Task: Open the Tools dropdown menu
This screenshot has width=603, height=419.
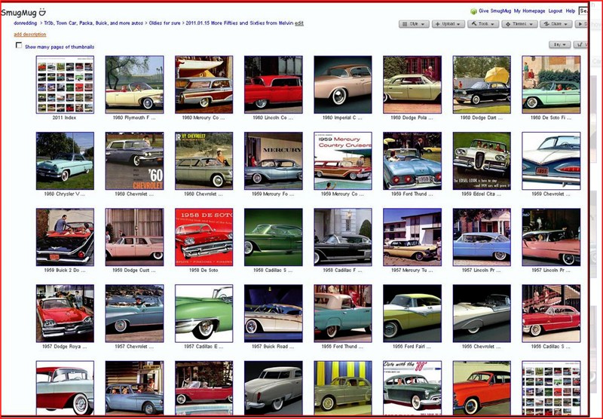Action: pos(483,24)
